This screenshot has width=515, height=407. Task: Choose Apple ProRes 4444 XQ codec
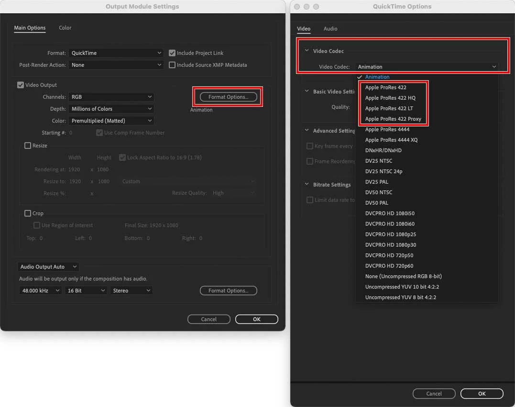point(427,140)
